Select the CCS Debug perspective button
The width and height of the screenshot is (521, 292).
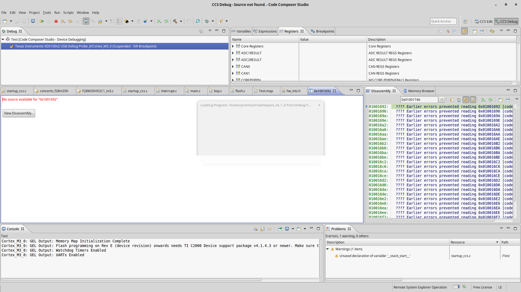pyautogui.click(x=506, y=21)
